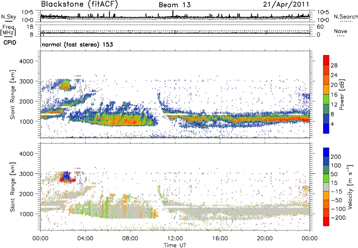This screenshot has width=358, height=248.
Task: Click the 3000 tick in power panel
Action: pyautogui.click(x=26, y=81)
